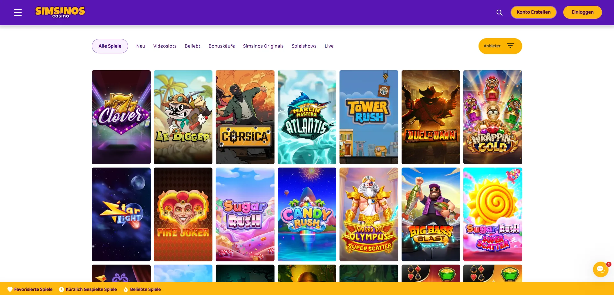Click the Simsinos casino logo
The height and width of the screenshot is (295, 614).
click(x=60, y=12)
